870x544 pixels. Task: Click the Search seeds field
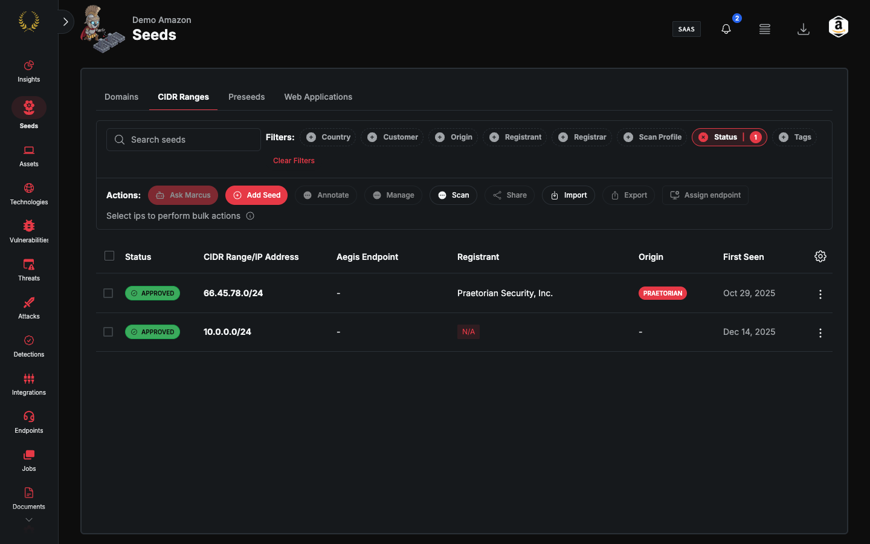184,140
